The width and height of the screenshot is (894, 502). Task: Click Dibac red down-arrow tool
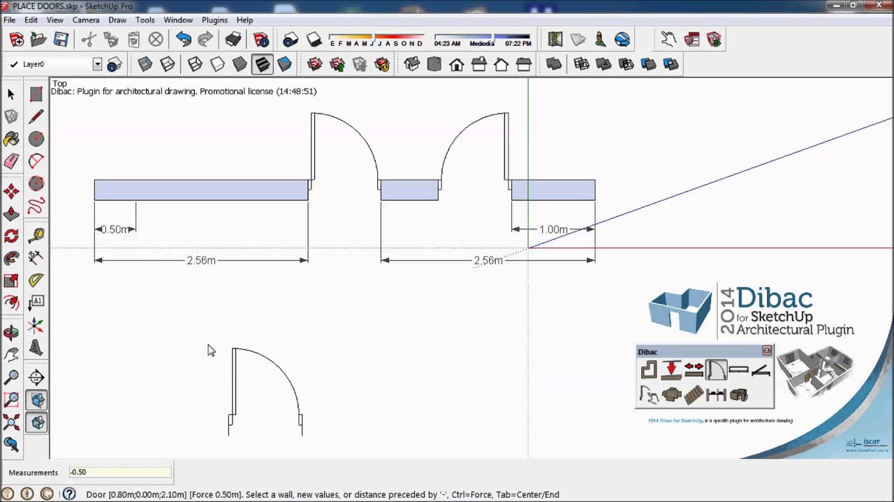pos(671,370)
